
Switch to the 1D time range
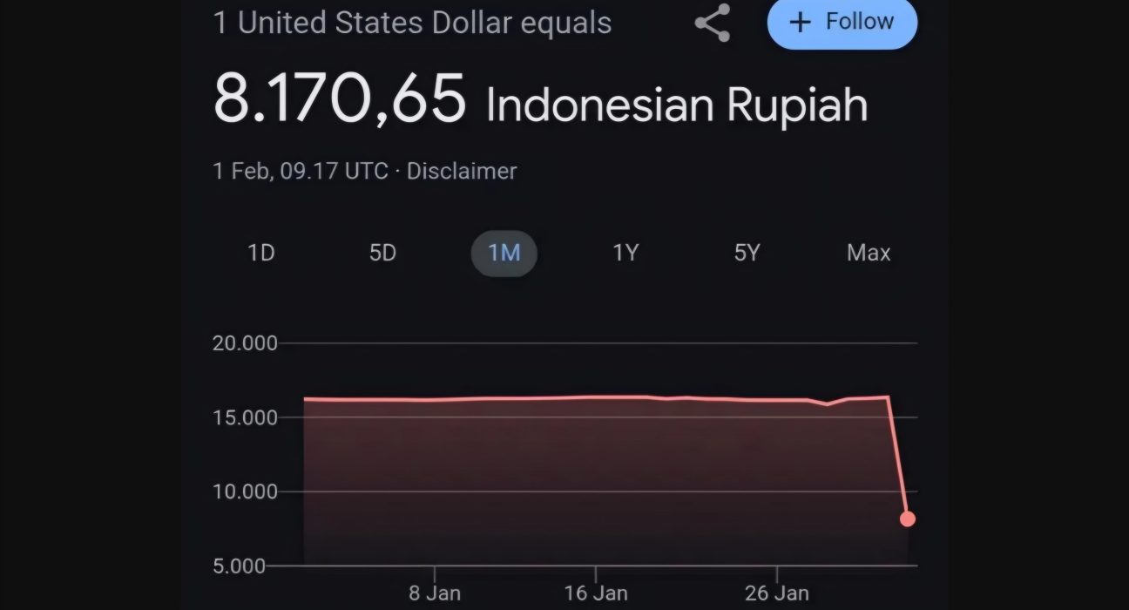click(261, 253)
